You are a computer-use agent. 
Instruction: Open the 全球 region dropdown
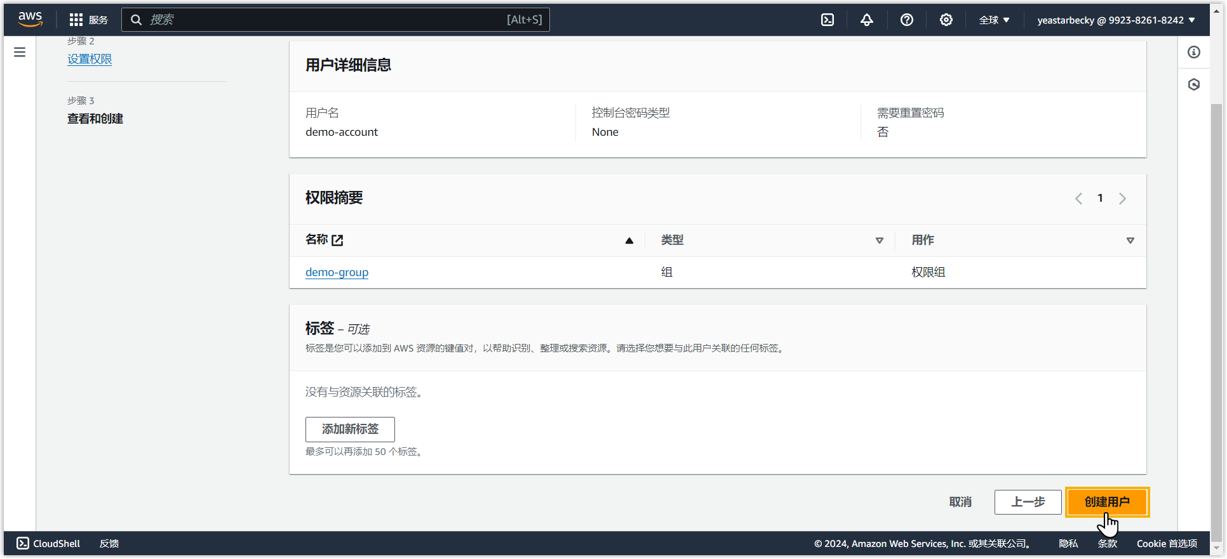(x=994, y=20)
